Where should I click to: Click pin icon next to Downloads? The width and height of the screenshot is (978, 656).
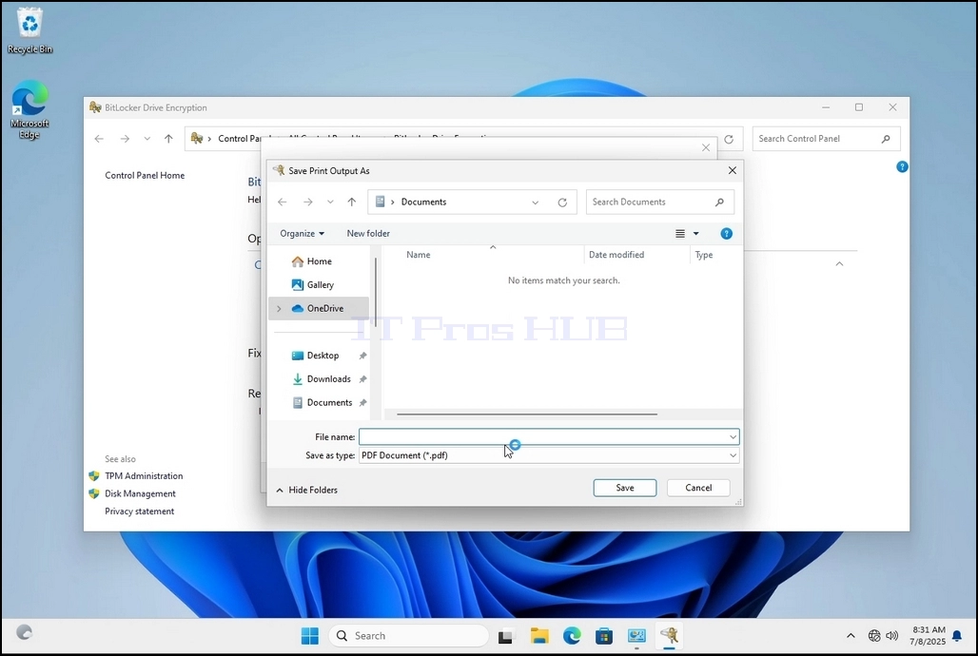362,379
